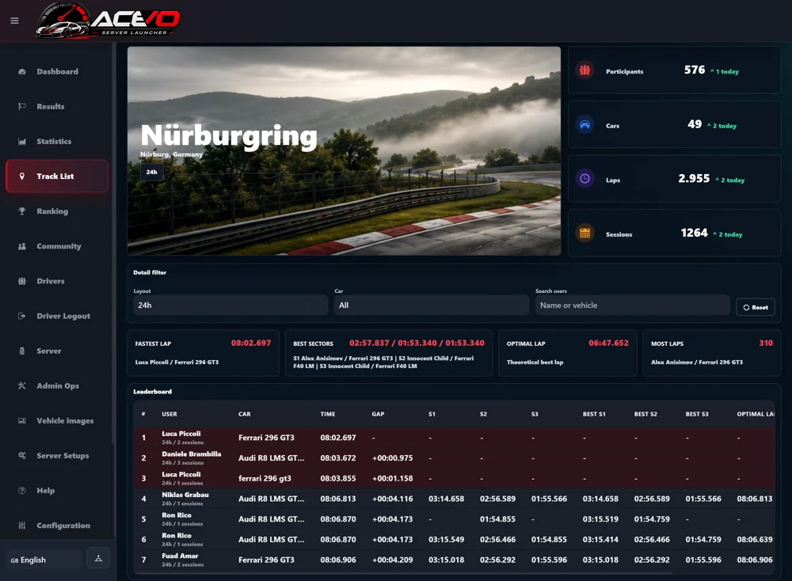
Task: Click the red Participants people icon
Action: pos(585,70)
